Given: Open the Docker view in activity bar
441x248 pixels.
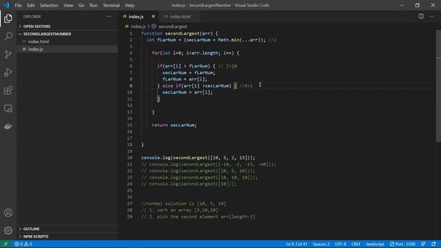Looking at the screenshot, I should [x=8, y=126].
